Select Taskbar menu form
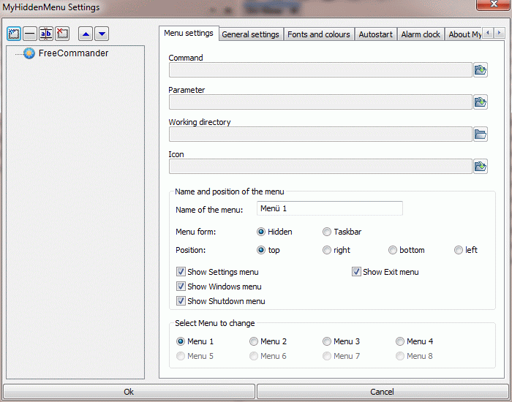The width and height of the screenshot is (512, 402). coord(327,232)
